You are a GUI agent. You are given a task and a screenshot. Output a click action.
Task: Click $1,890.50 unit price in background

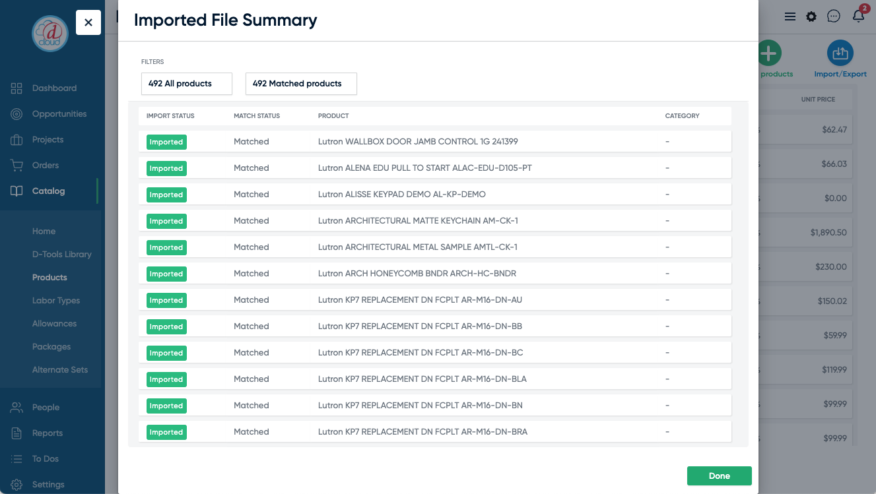click(x=828, y=233)
